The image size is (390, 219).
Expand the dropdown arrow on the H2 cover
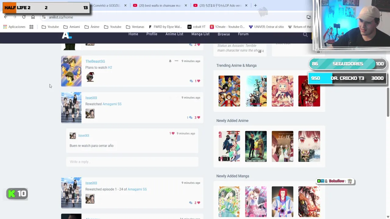click(x=66, y=61)
